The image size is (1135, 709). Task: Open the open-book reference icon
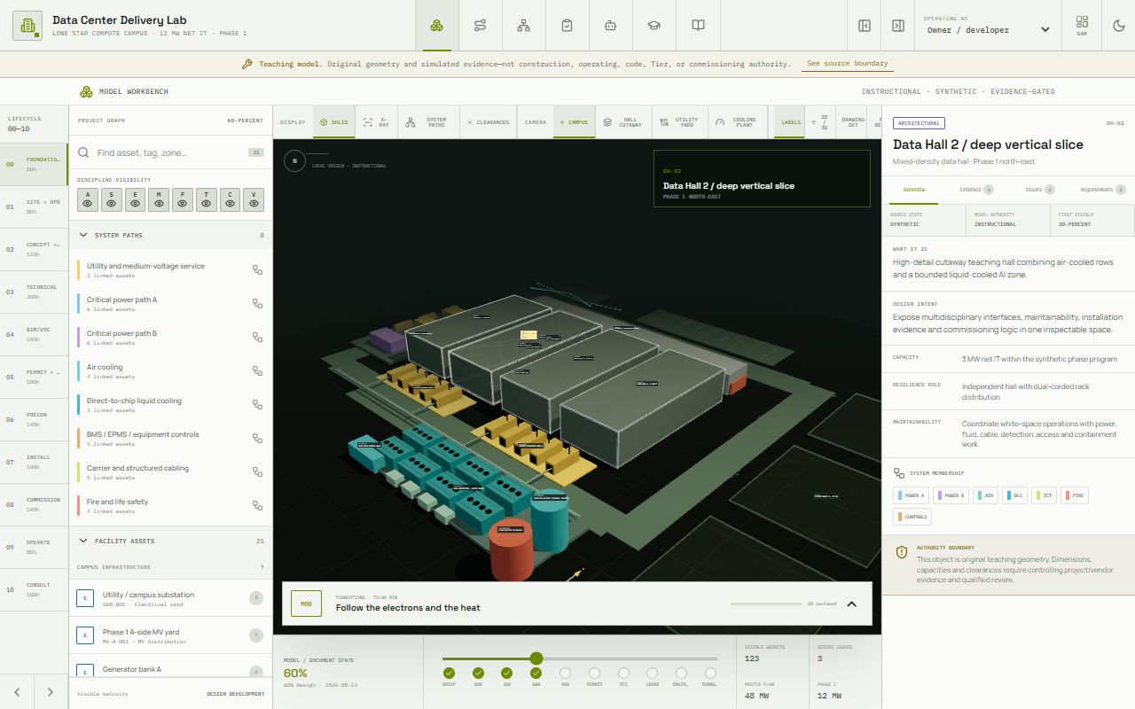698,26
